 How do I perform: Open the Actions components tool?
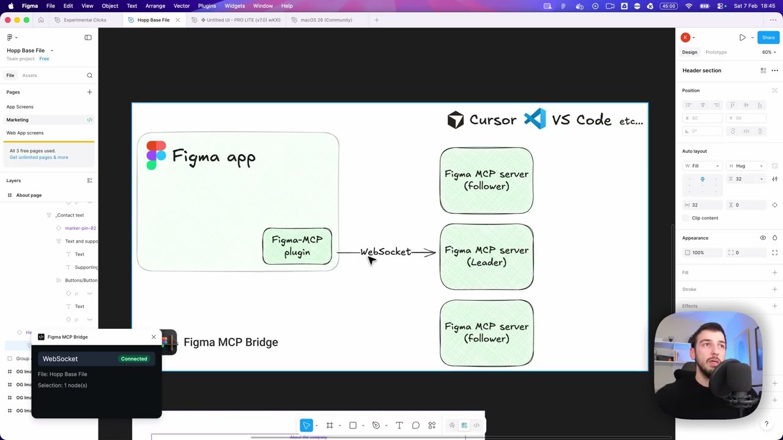432,425
